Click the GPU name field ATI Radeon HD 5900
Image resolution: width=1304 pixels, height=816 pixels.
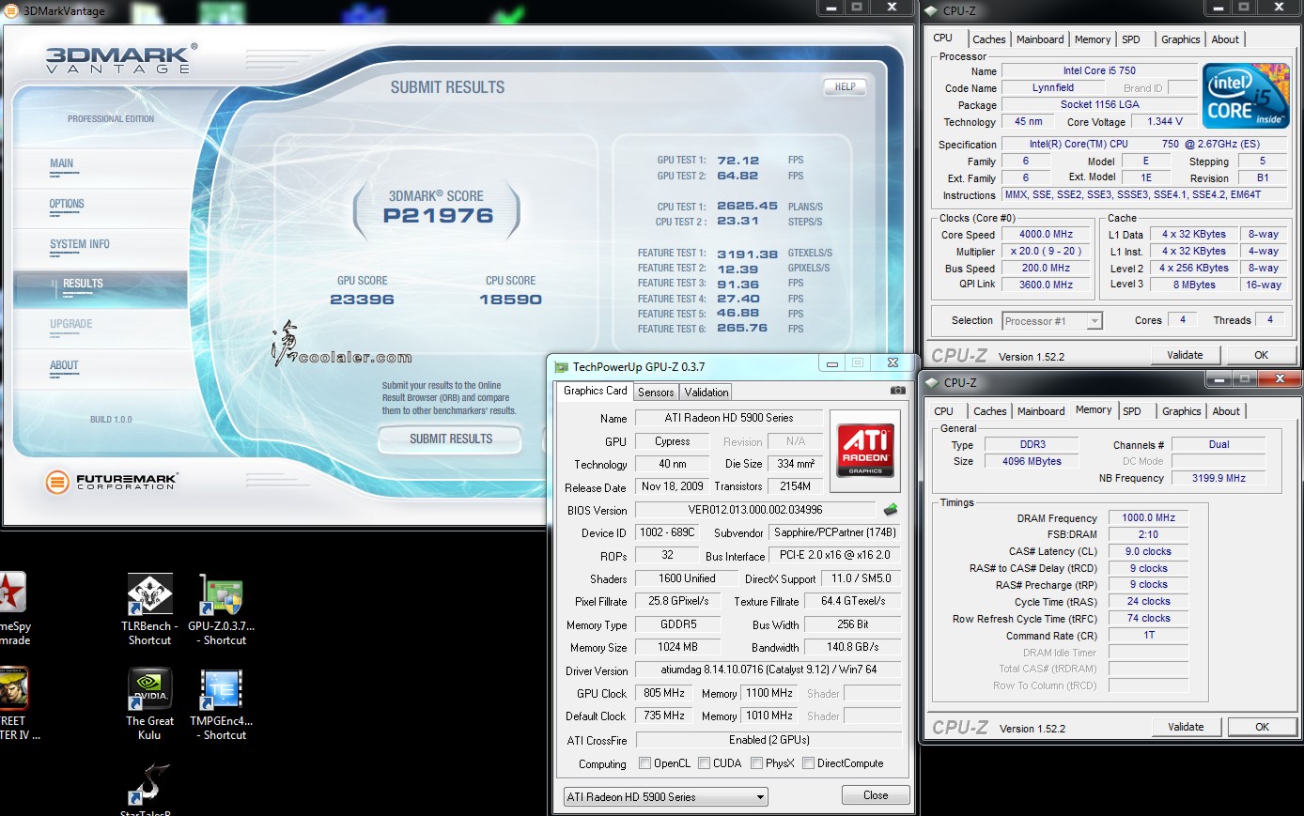pyautogui.click(x=729, y=418)
